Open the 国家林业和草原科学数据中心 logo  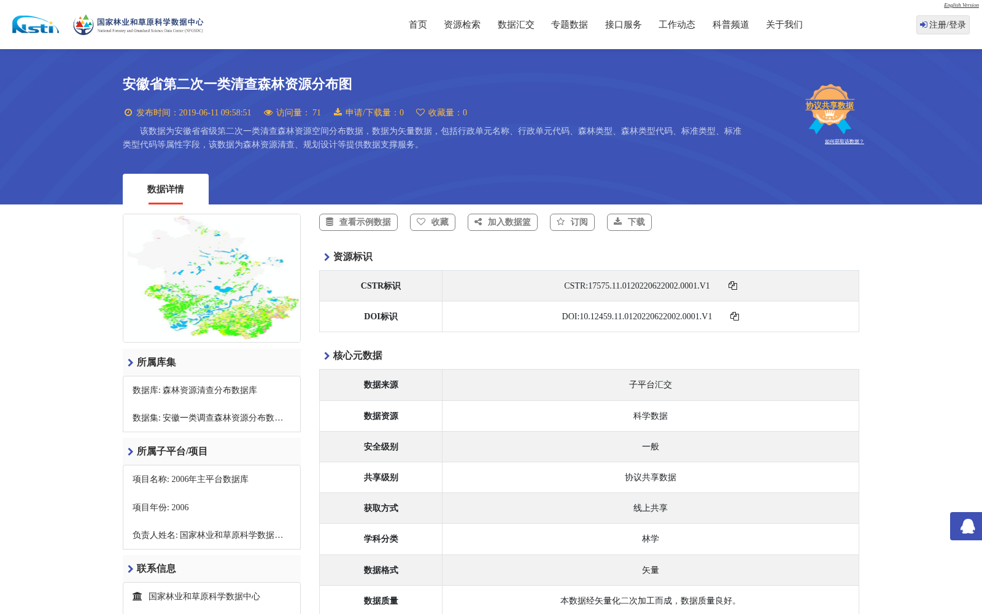(138, 25)
